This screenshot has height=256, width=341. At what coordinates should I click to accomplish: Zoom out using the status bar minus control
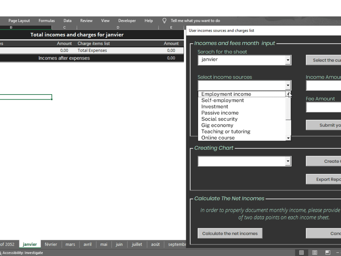338,253
